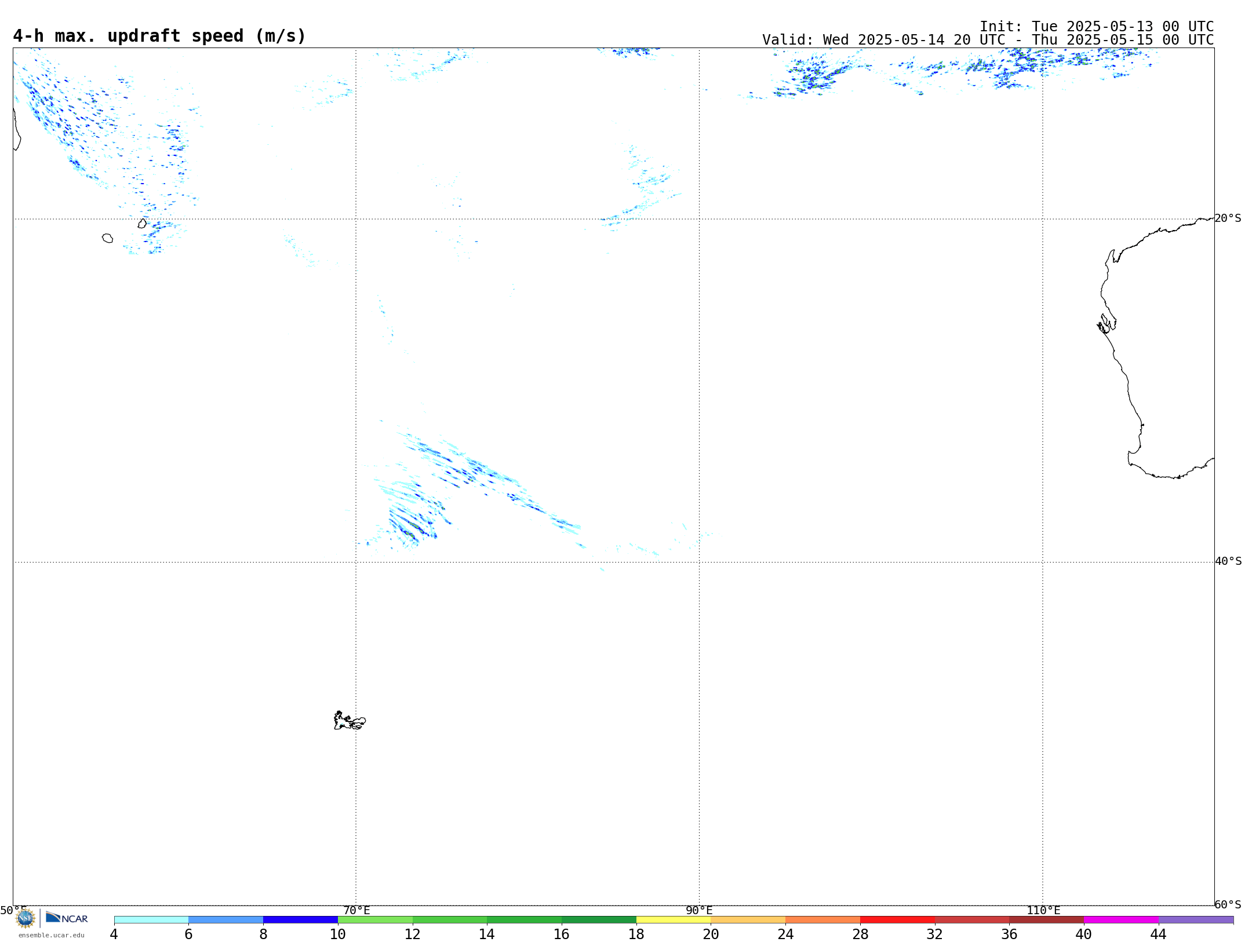Click the colorbar tick label 20
This screenshot has height=942, width=1252.
[x=711, y=934]
